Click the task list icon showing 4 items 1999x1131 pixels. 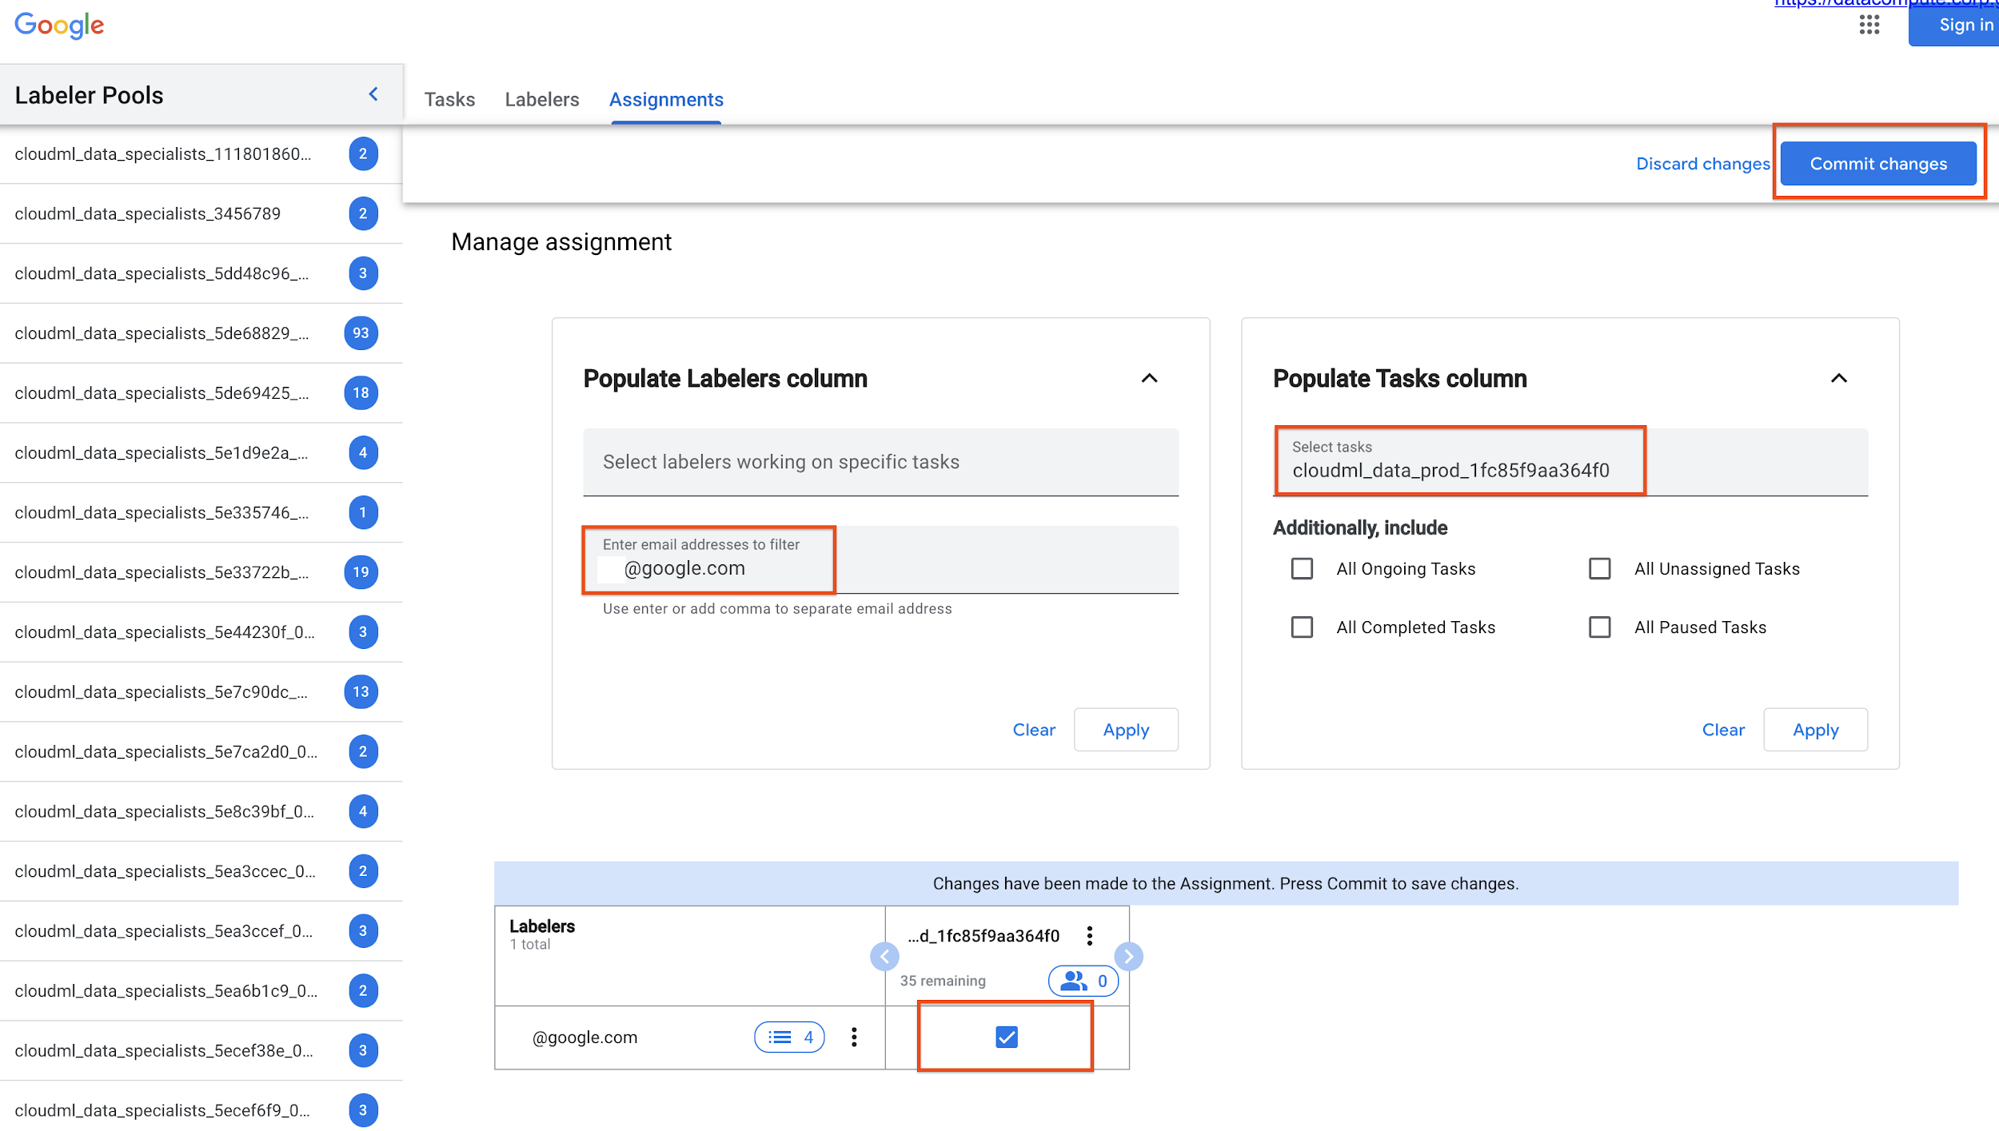tap(789, 1037)
